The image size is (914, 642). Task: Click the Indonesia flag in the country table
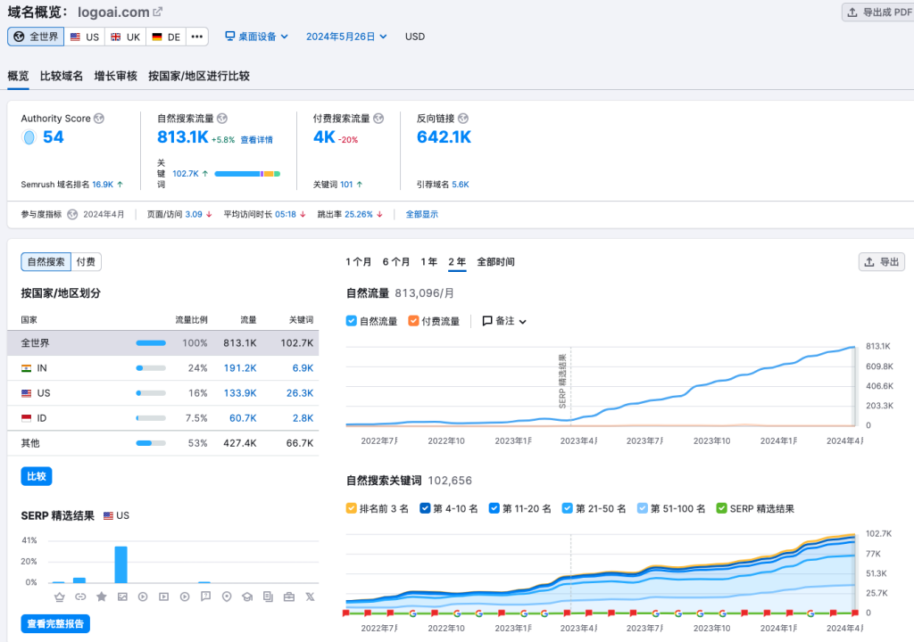tap(26, 418)
